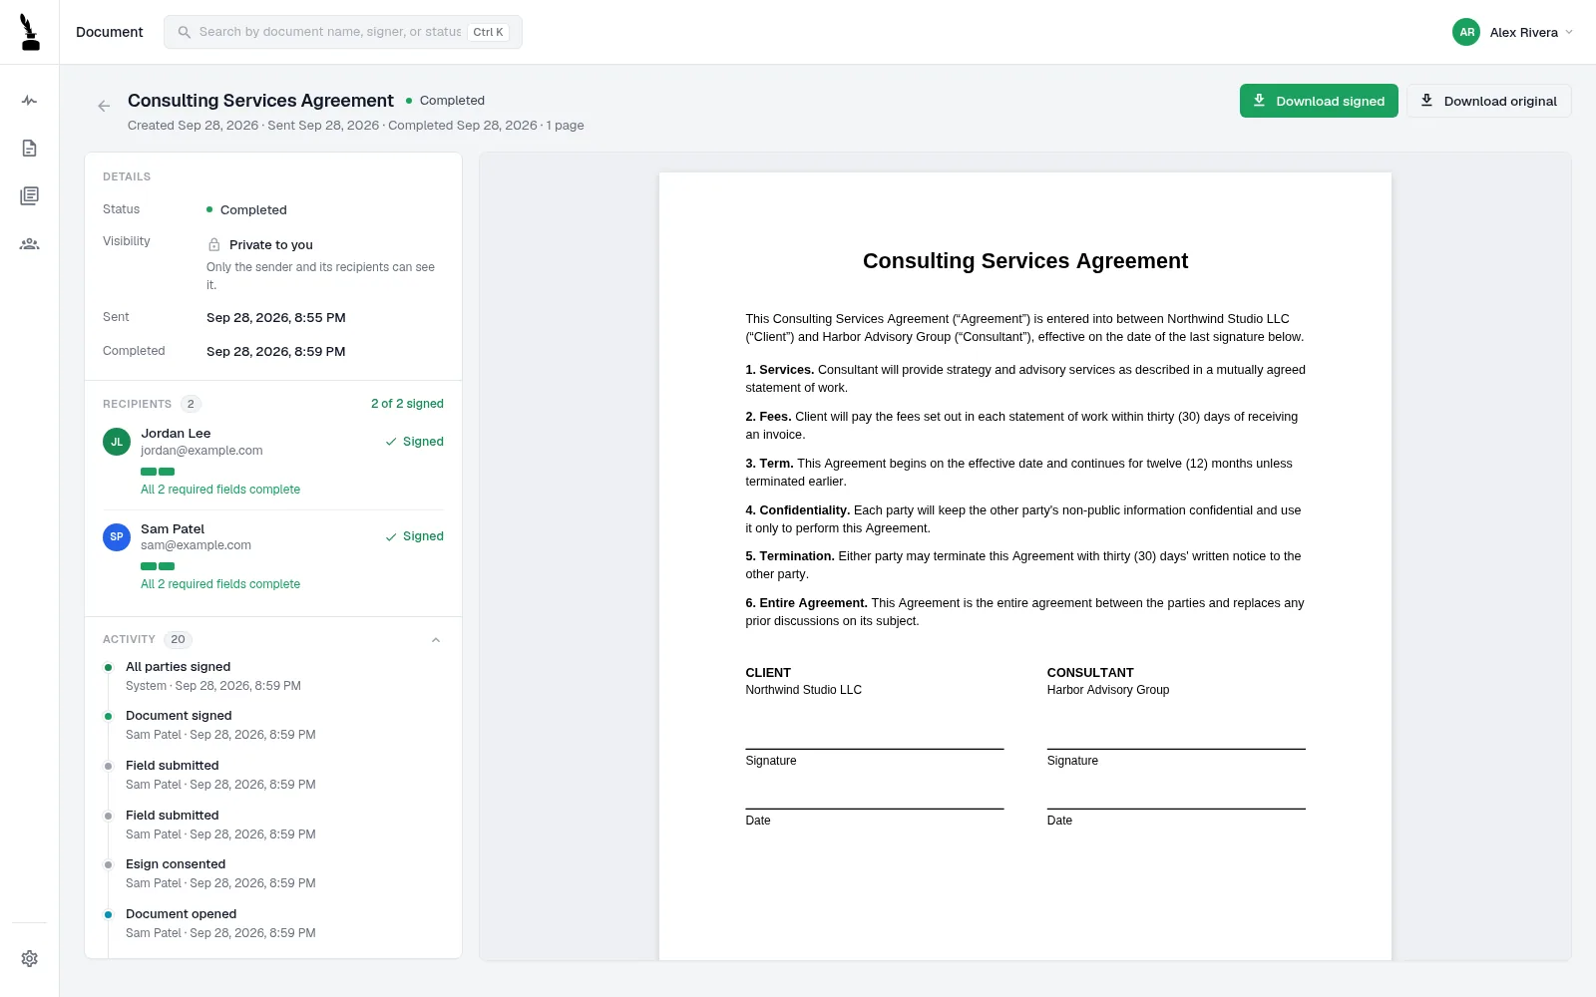
Task: Click Jordan Lee's Signed status
Action: [415, 442]
